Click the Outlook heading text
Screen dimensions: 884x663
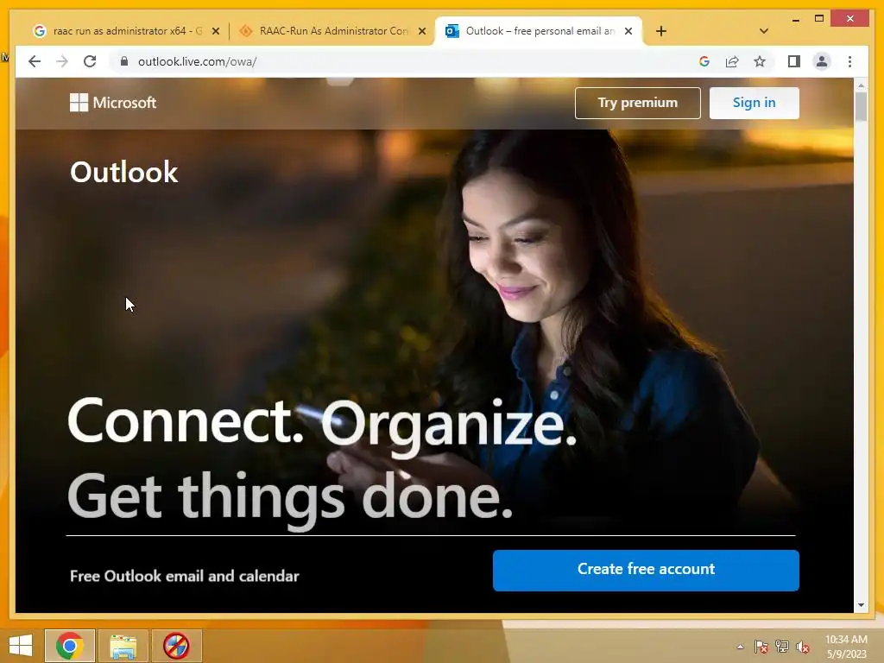coord(124,172)
